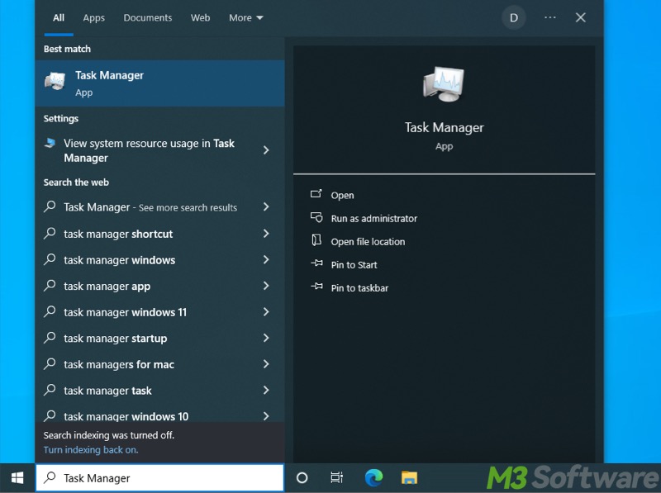Click the user account avatar
The height and width of the screenshot is (493, 661).
pos(513,17)
